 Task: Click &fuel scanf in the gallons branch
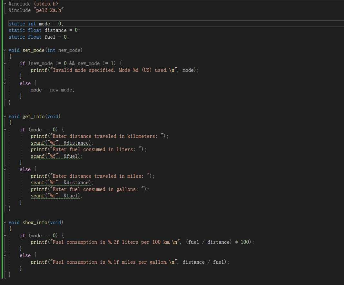57,196
